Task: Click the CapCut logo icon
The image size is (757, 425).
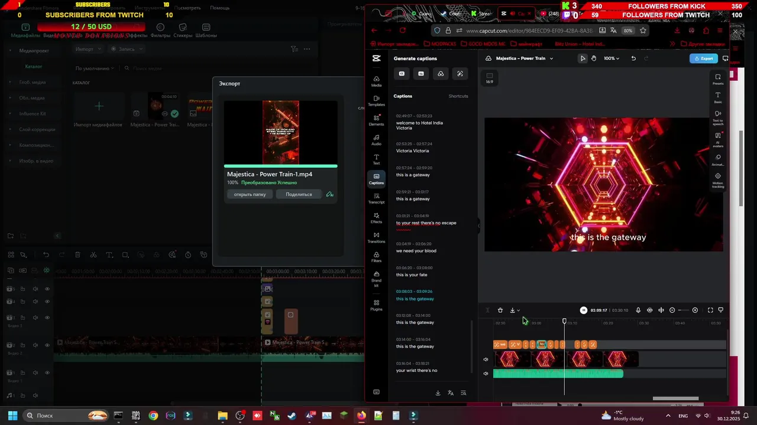Action: [376, 58]
